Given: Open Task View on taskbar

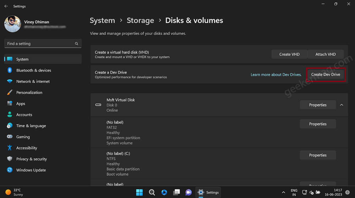Looking at the screenshot, I should (176, 192).
